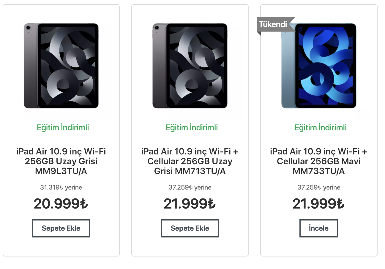Viewport: 385px width, 269px height.
Task: Click the 20.999₺ discounted price
Action: (x=61, y=204)
